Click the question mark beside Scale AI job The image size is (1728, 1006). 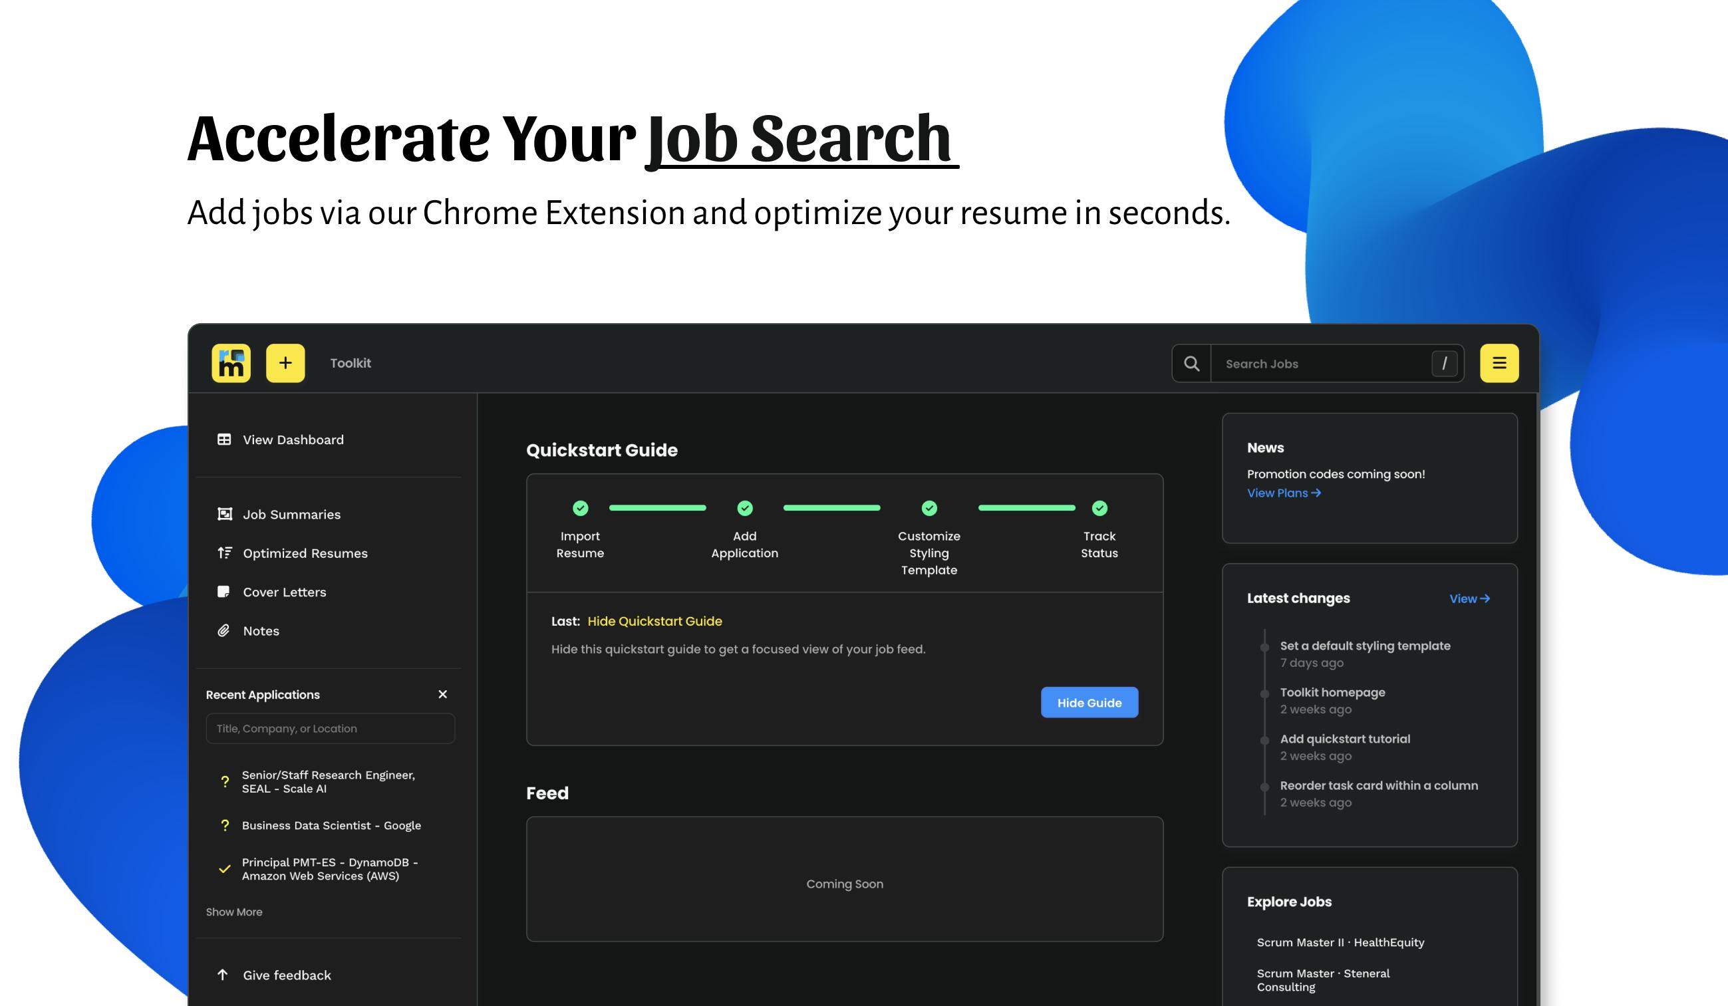(225, 781)
